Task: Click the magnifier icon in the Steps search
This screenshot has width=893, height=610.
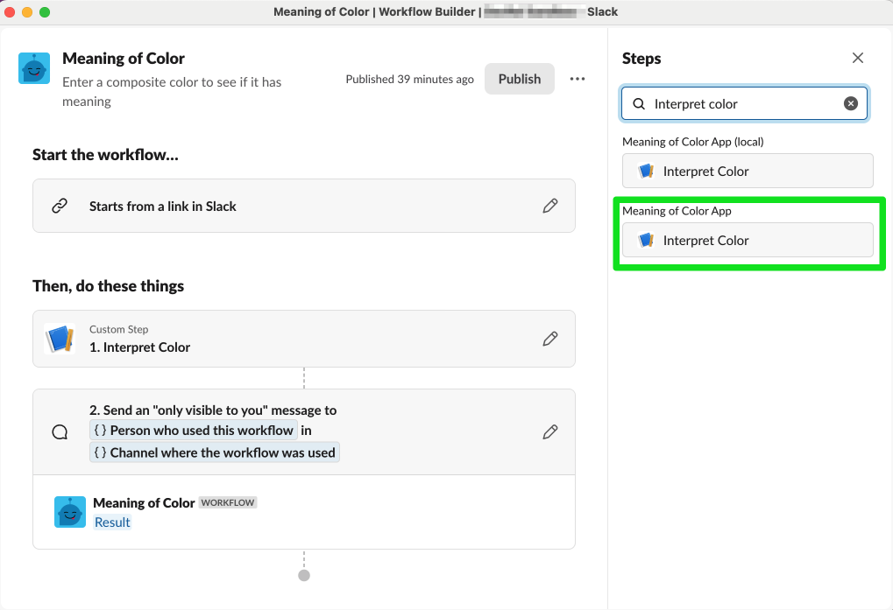Action: click(x=638, y=103)
